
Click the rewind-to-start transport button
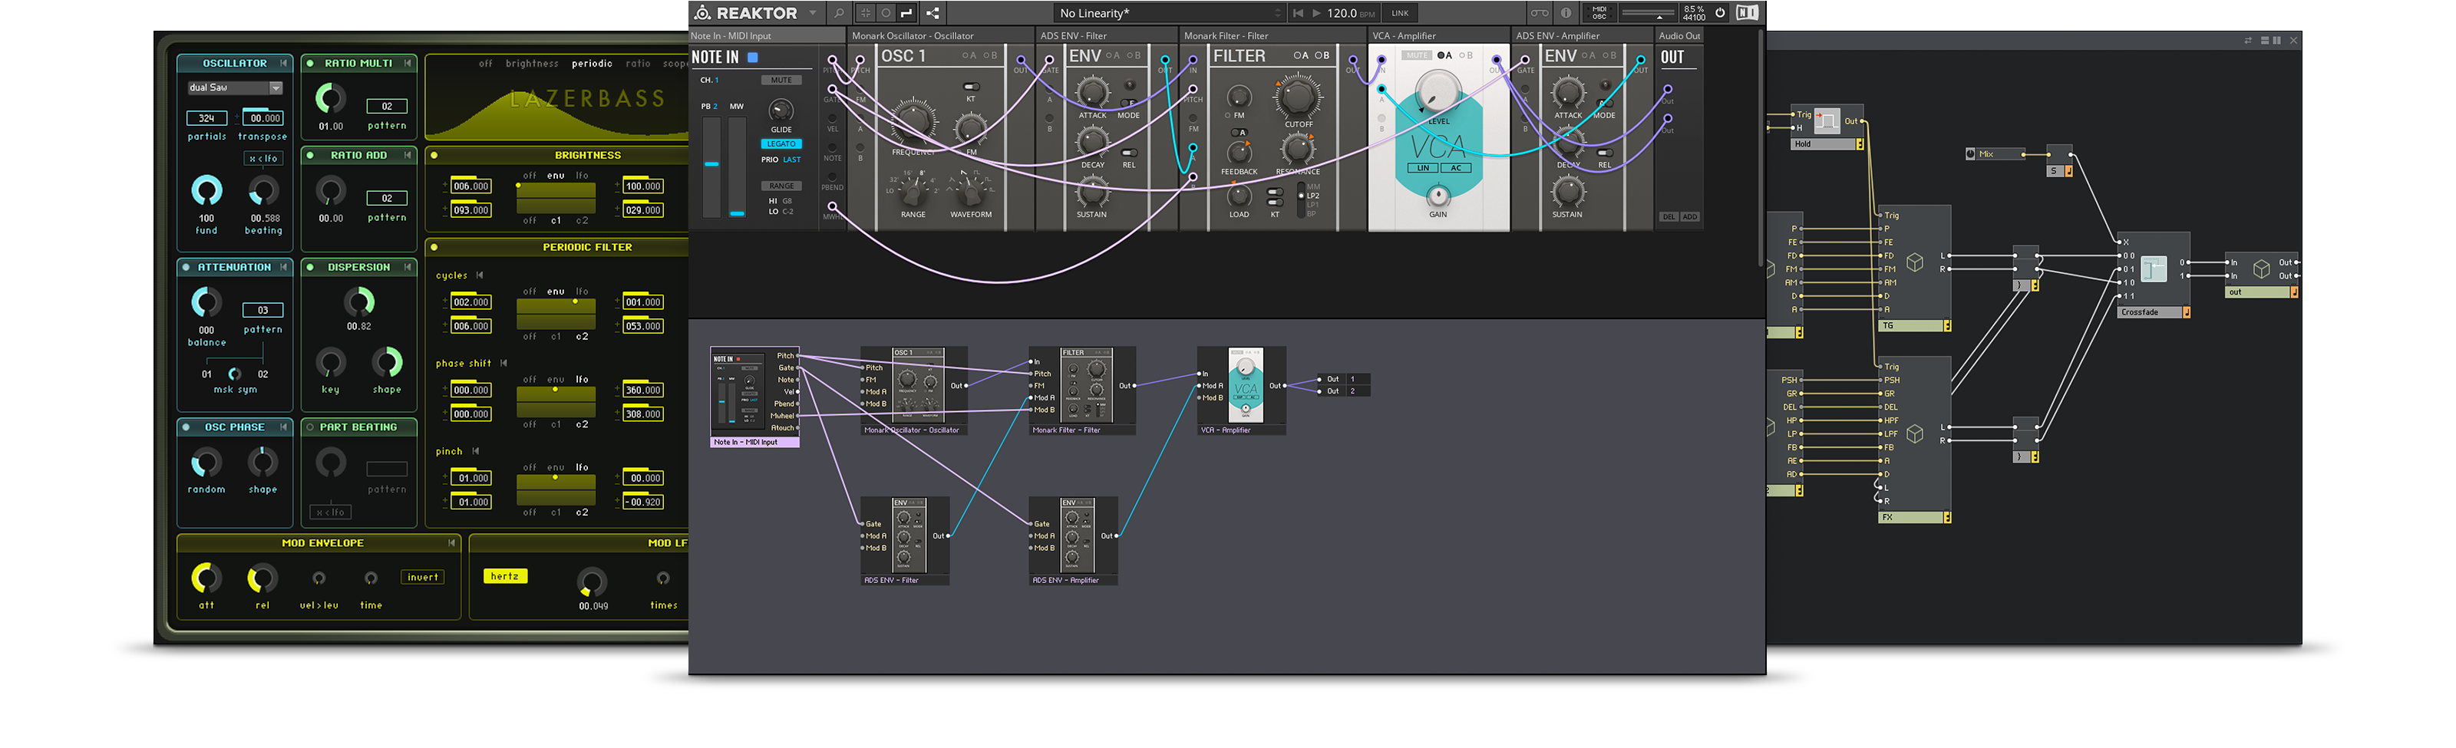1298,13
